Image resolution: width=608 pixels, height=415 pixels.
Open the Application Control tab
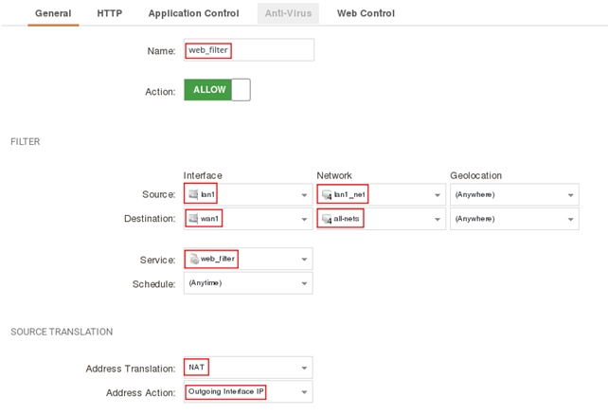tap(193, 13)
